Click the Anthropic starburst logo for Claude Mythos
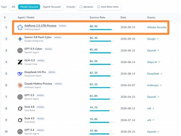 pos(20,85)
